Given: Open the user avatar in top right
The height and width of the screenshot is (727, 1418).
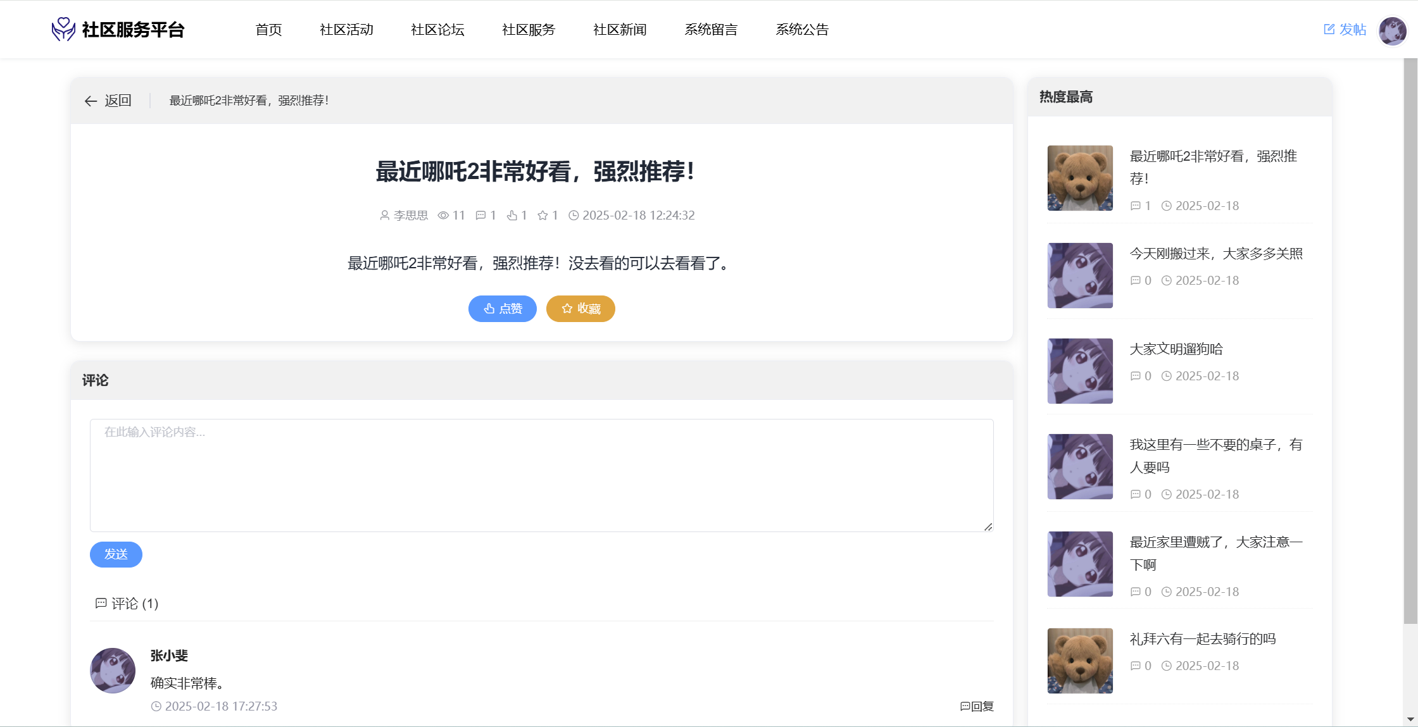Looking at the screenshot, I should pos(1392,30).
